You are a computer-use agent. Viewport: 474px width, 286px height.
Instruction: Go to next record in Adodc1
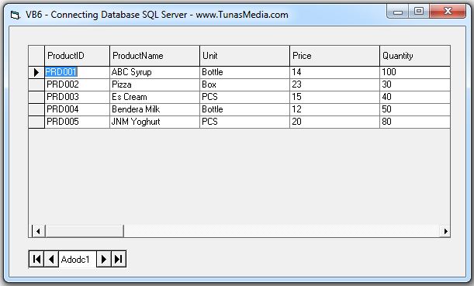click(x=104, y=259)
